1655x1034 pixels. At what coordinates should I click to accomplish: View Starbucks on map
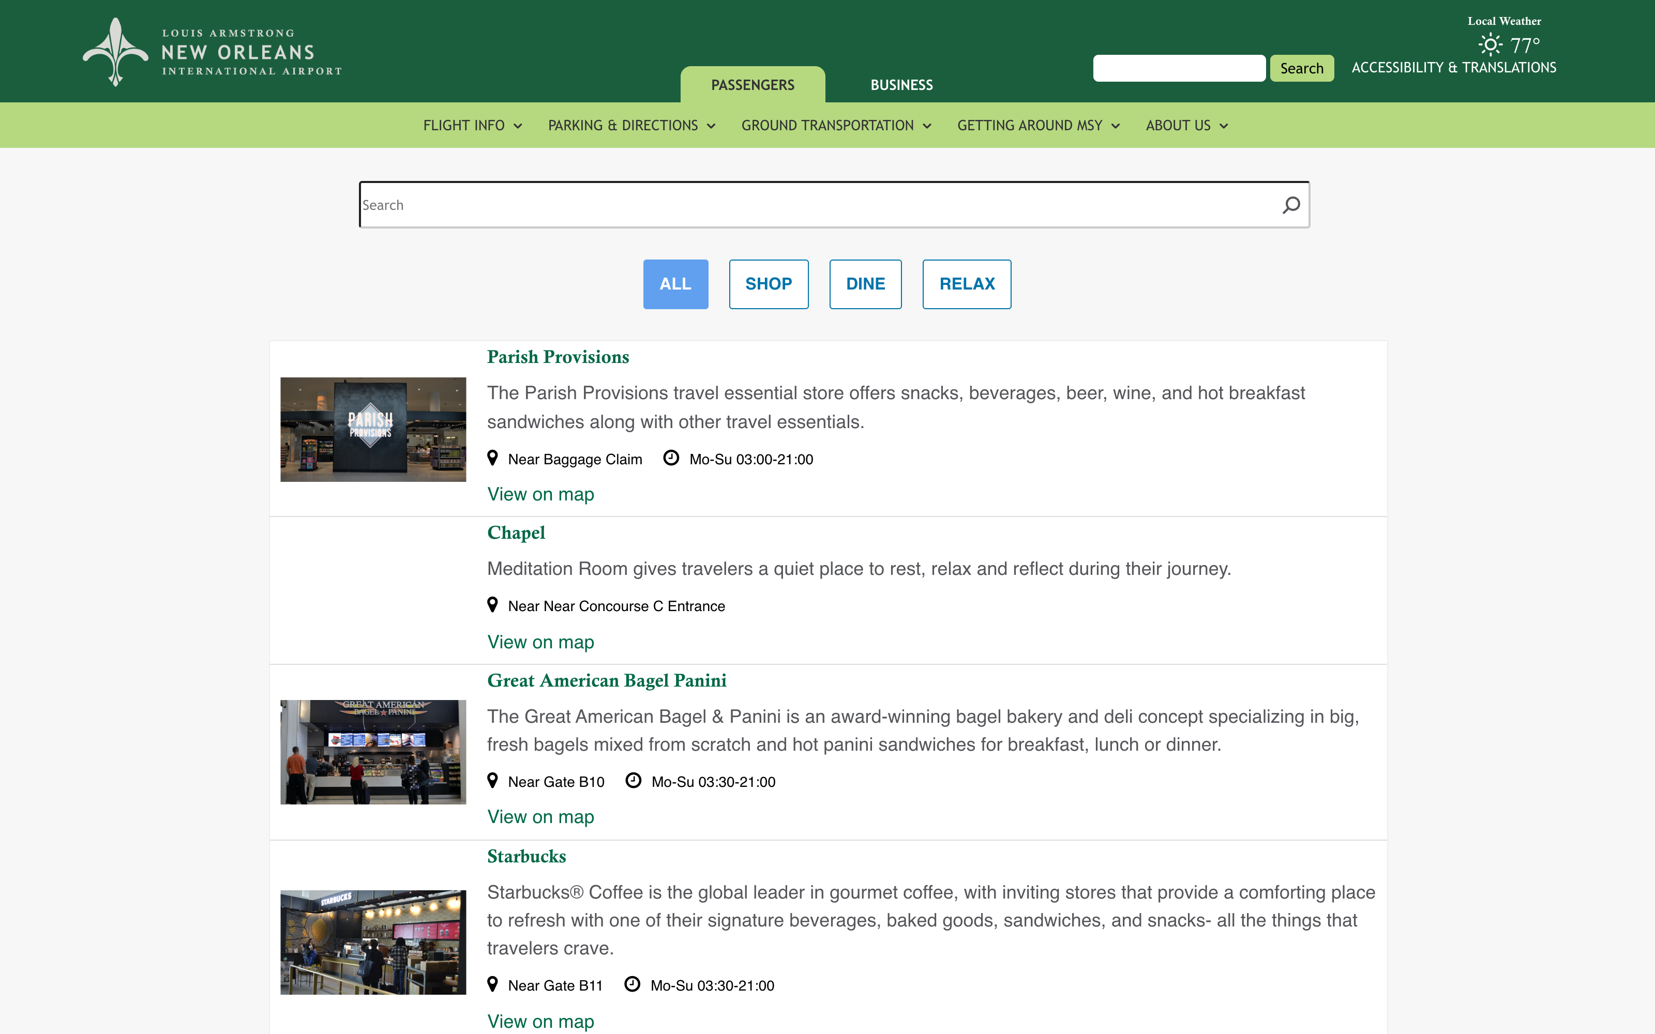tap(540, 1022)
